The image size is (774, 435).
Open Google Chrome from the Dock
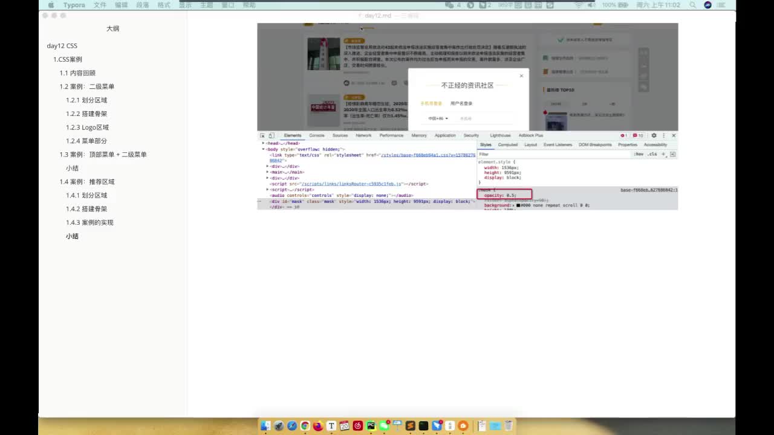pyautogui.click(x=305, y=426)
